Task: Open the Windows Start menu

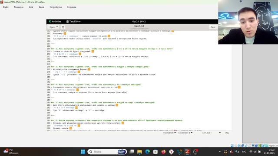Action: click(x=83, y=152)
